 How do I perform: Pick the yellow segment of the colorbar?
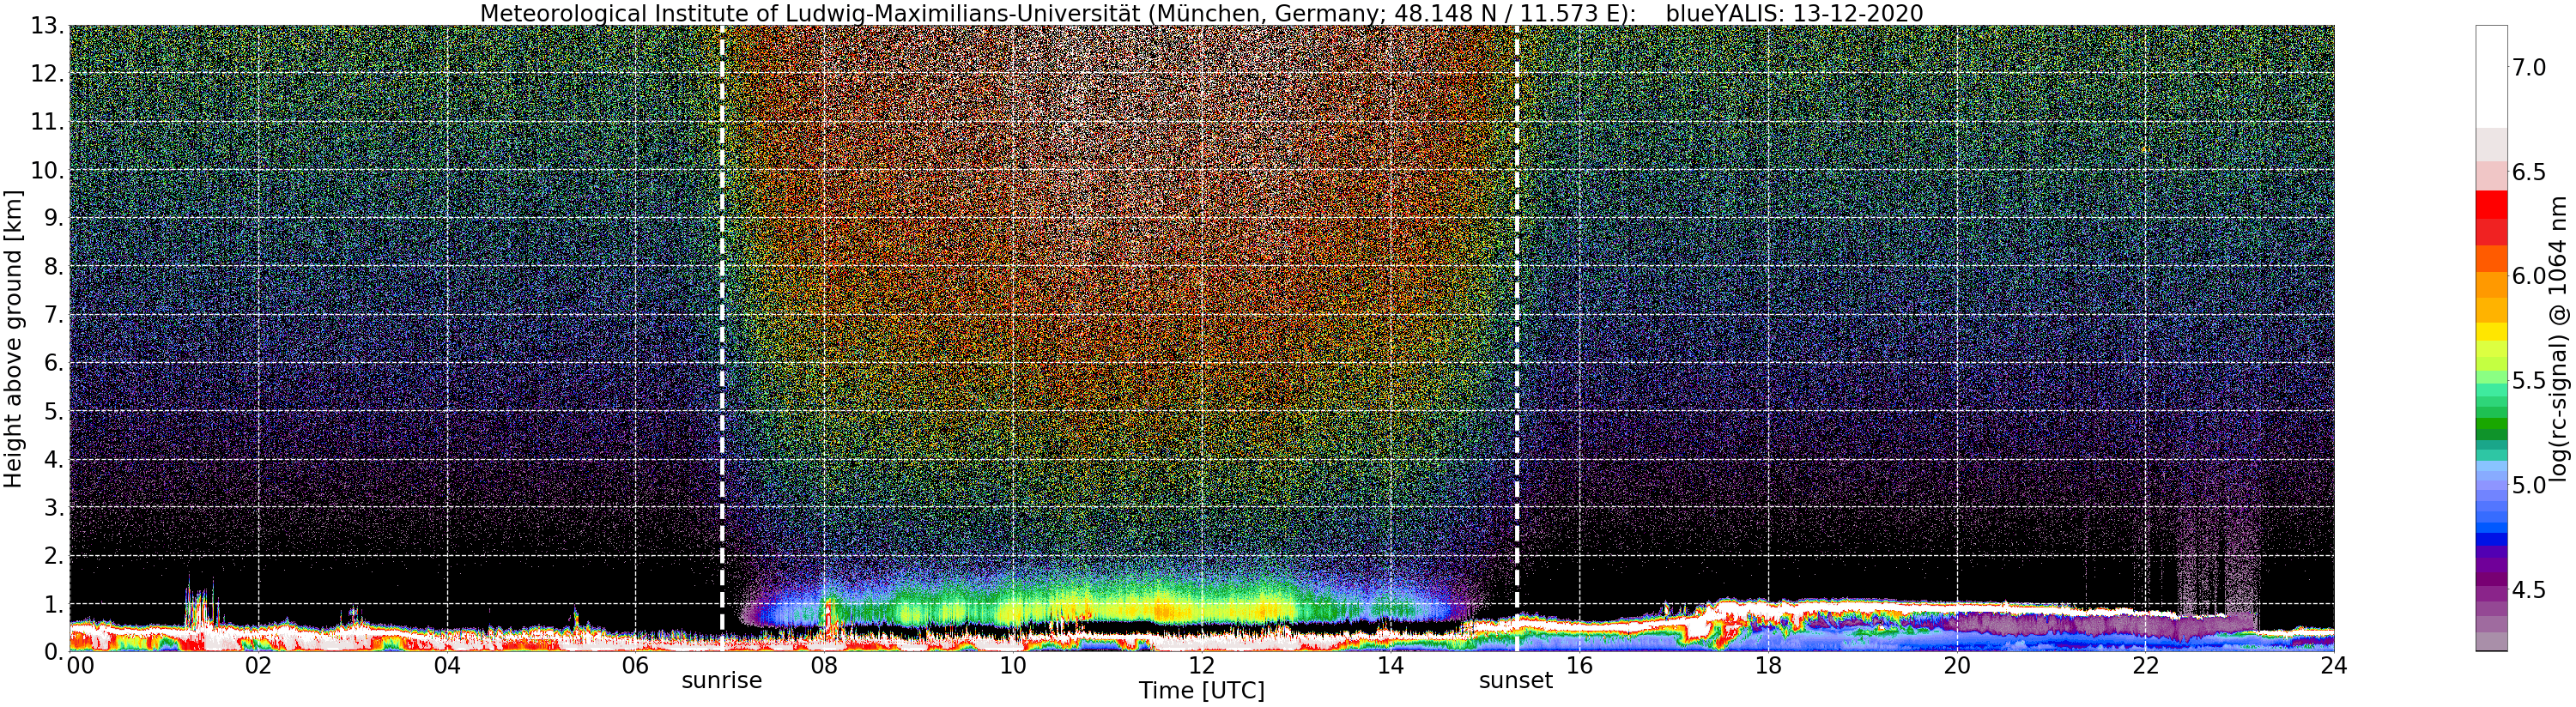[x=2491, y=332]
